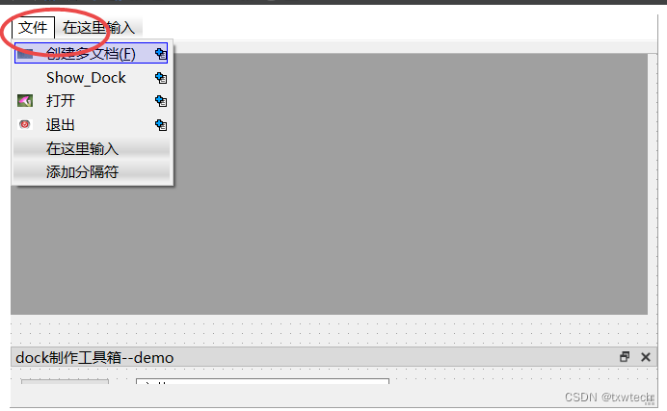Choose the 打开 menu entry

coord(91,101)
